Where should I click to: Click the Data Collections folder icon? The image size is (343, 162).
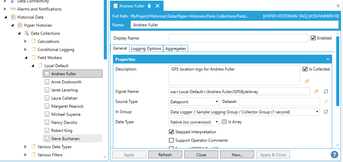pyautogui.click(x=26, y=33)
